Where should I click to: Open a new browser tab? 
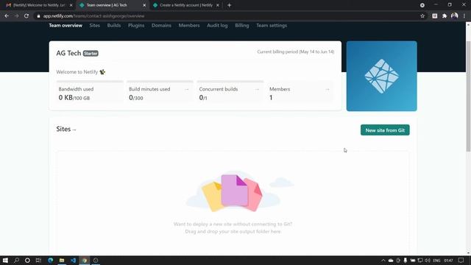point(229,5)
